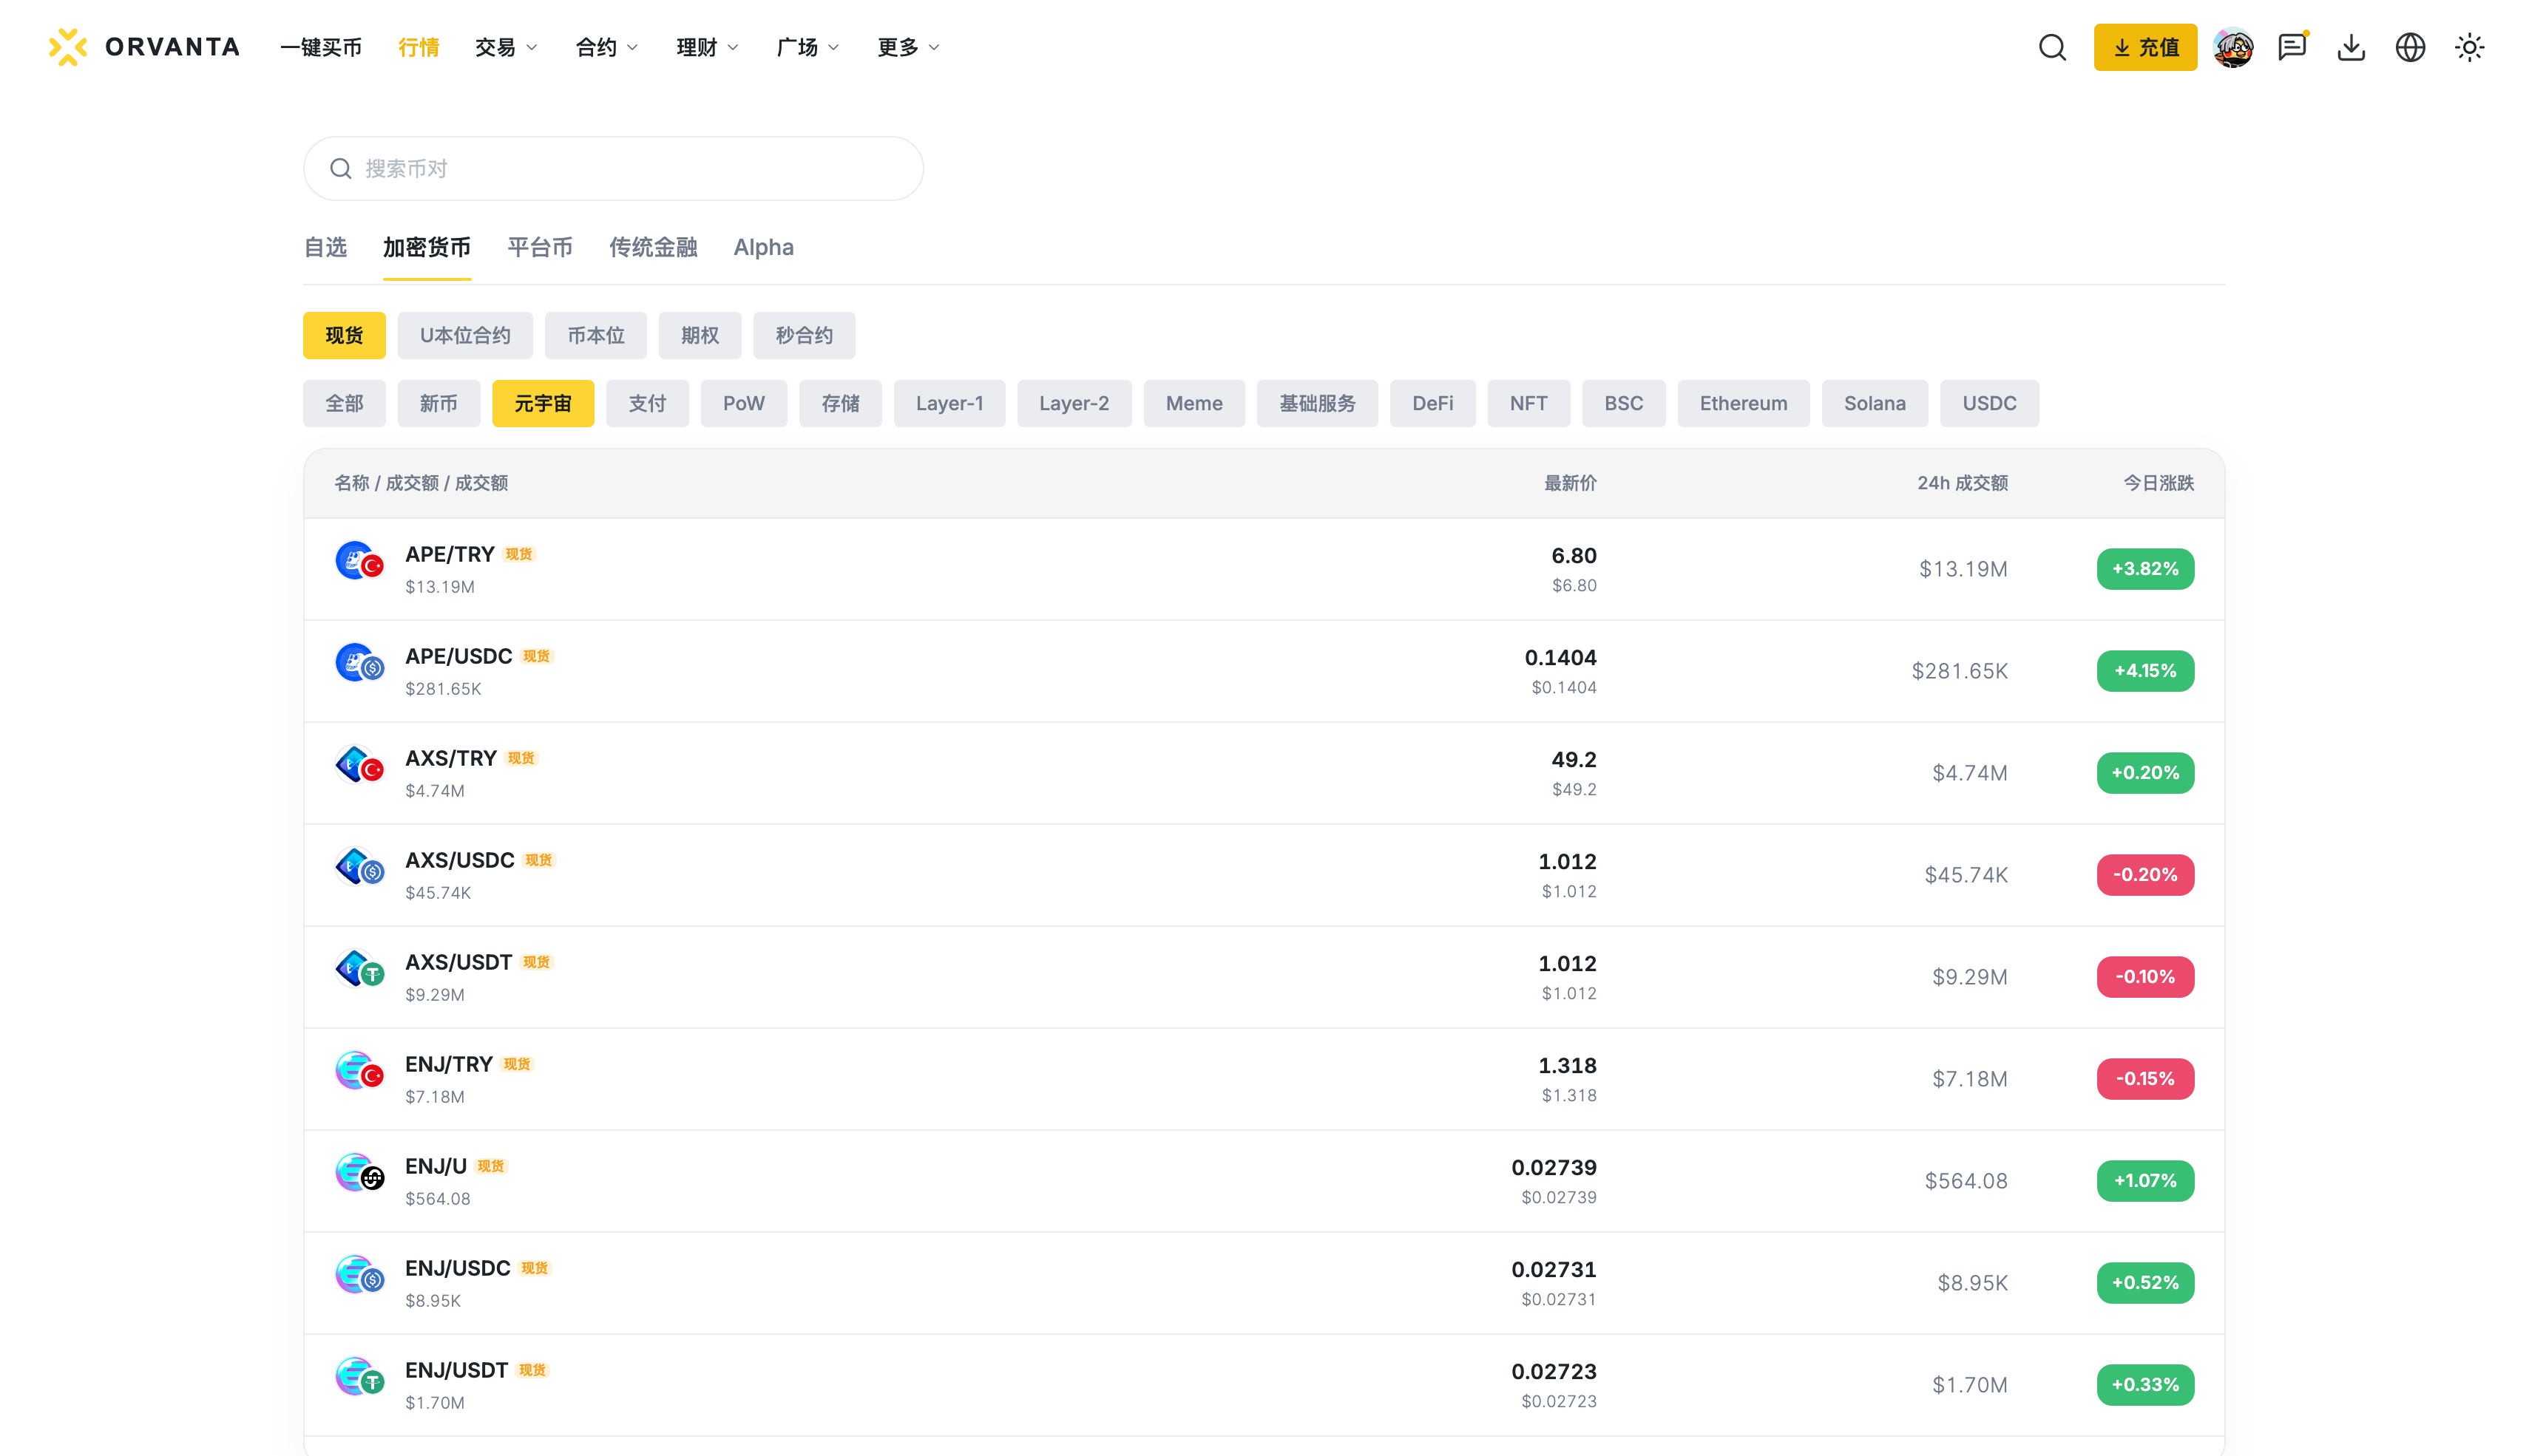Click the magnifier icon in search box

click(341, 169)
